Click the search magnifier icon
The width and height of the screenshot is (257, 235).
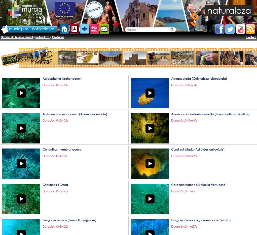pos(172,30)
